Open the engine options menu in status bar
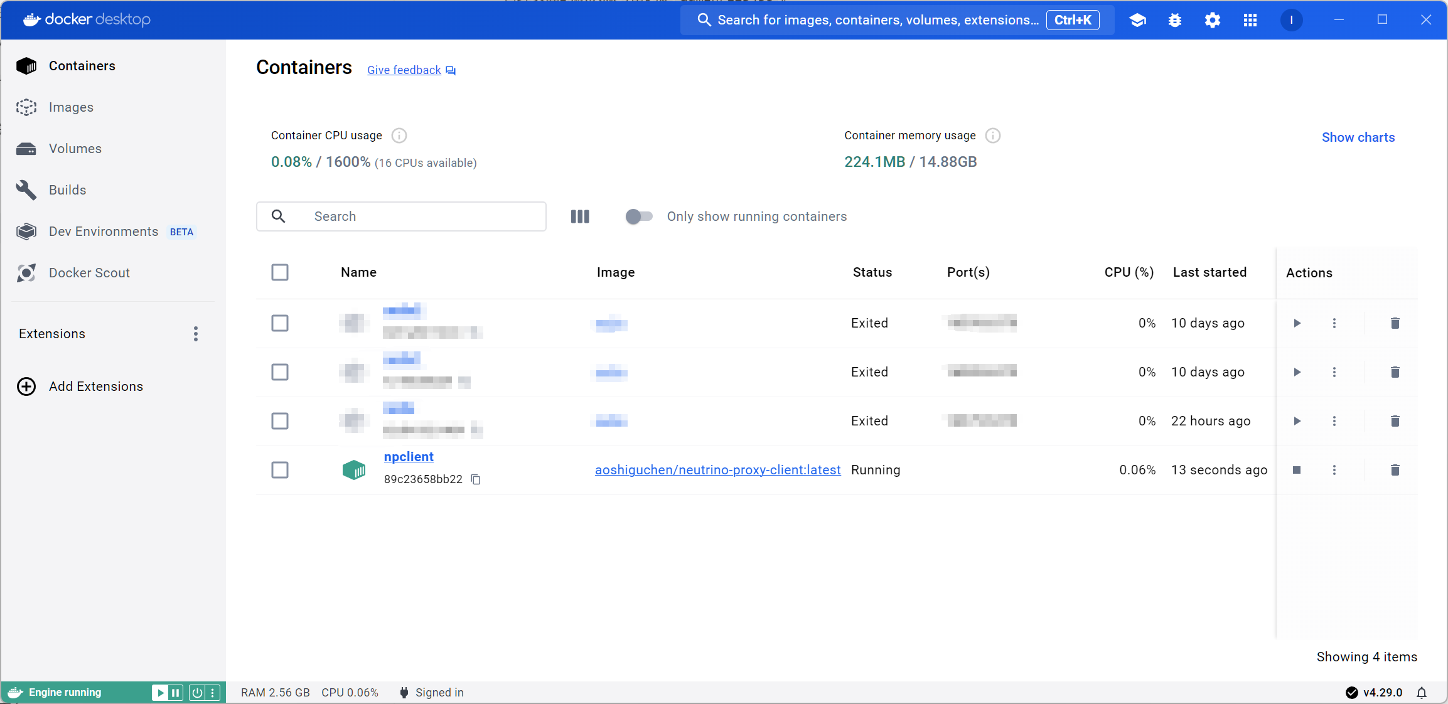The image size is (1448, 704). 213,693
